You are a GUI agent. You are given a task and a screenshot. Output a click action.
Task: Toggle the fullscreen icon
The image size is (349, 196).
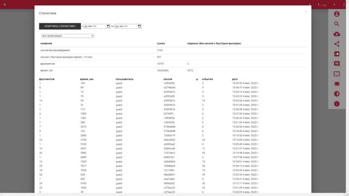pos(336,74)
